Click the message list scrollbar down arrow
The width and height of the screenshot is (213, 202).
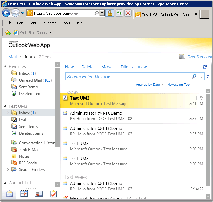click(208, 196)
